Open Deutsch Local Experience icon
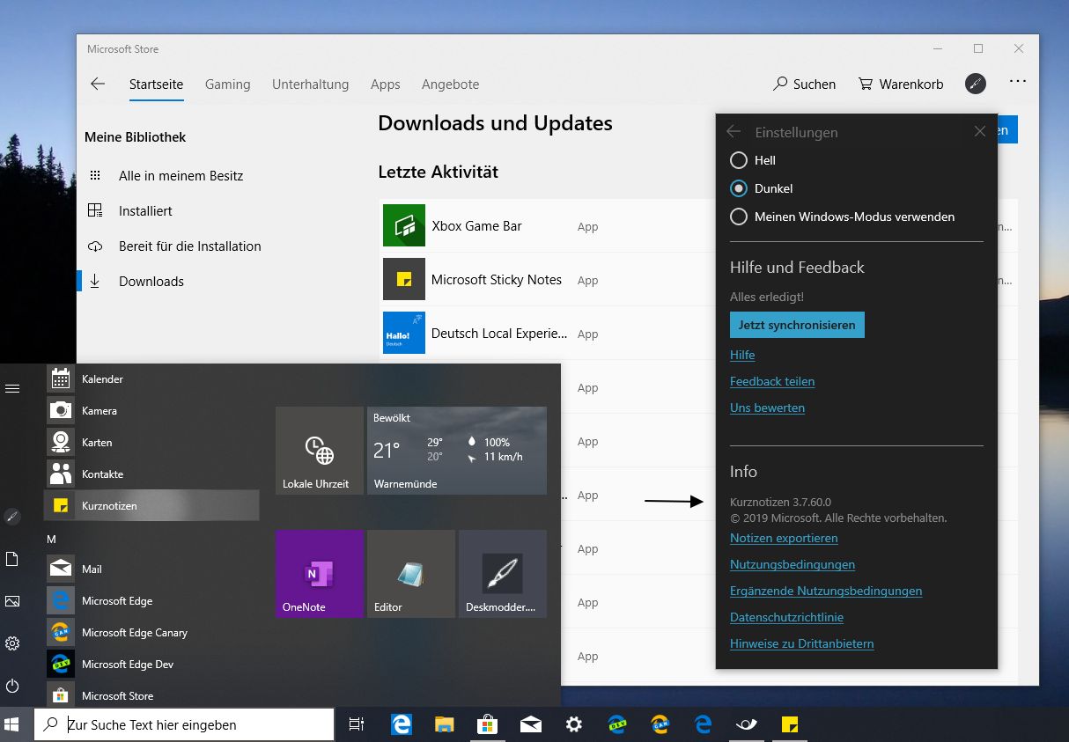This screenshot has width=1069, height=742. coord(404,333)
